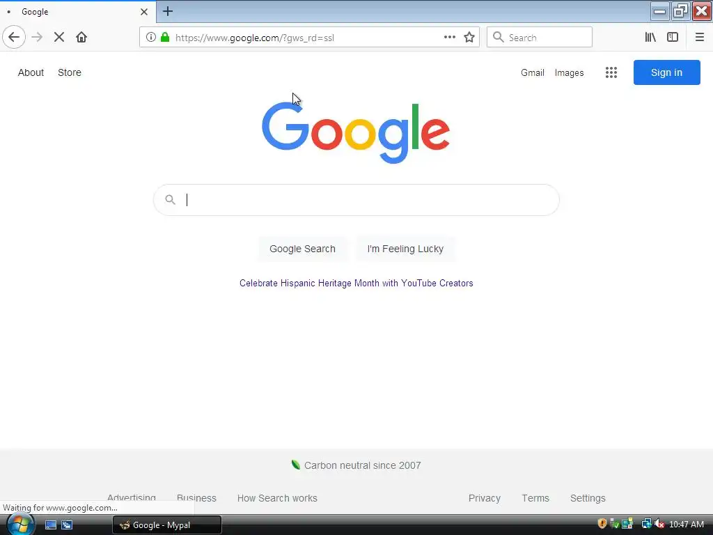713x535 pixels.
Task: Open the network tray icon
Action: coord(646,524)
